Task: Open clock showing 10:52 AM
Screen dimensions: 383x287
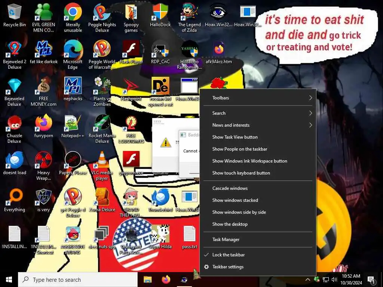Action: pyautogui.click(x=351, y=280)
